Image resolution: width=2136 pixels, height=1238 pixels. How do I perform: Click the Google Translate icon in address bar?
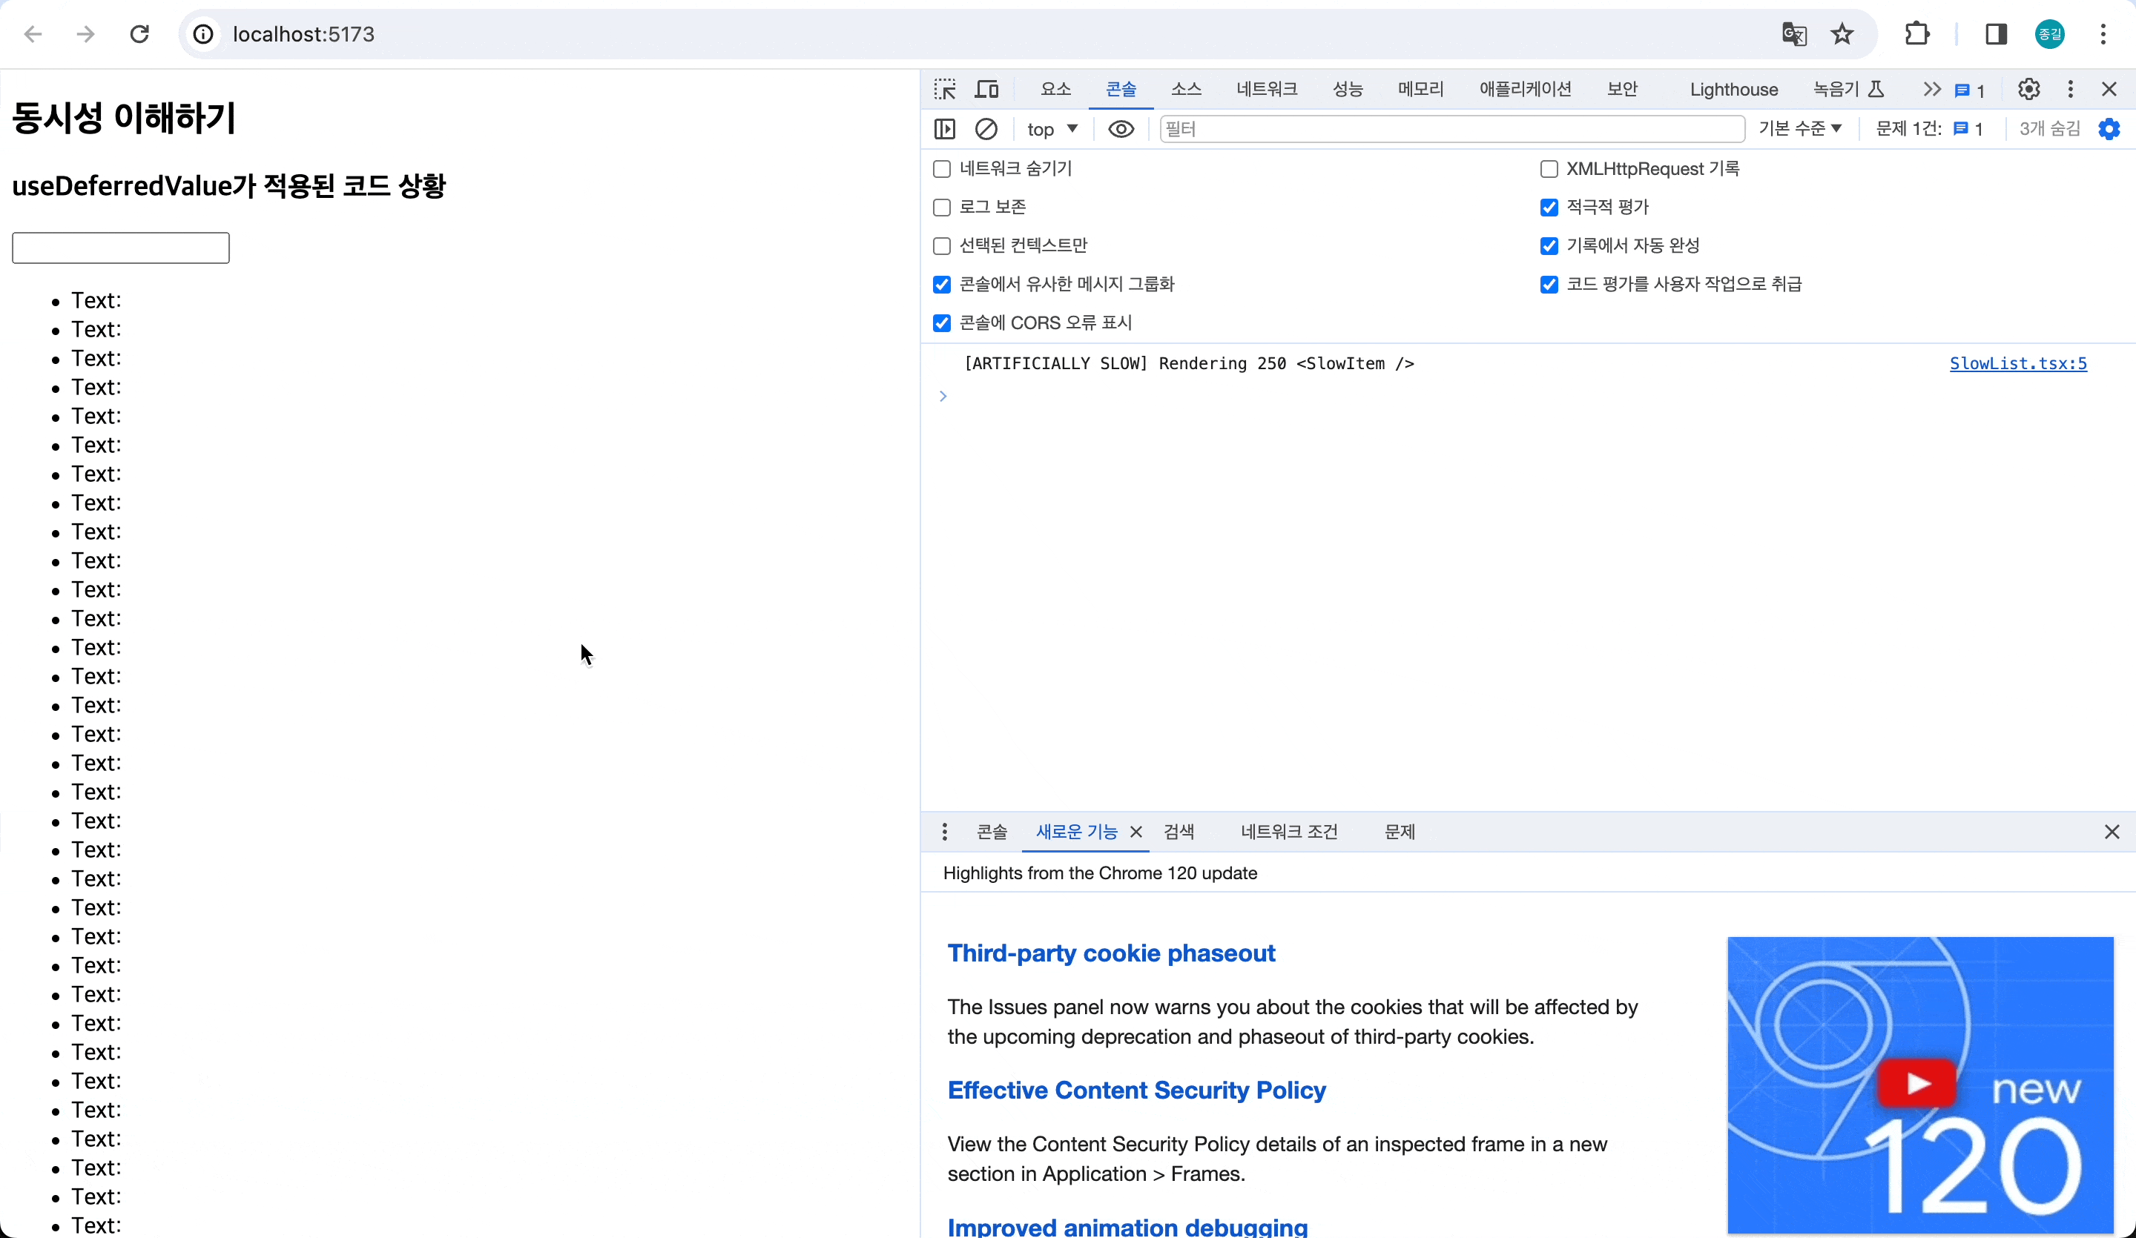[x=1793, y=34]
